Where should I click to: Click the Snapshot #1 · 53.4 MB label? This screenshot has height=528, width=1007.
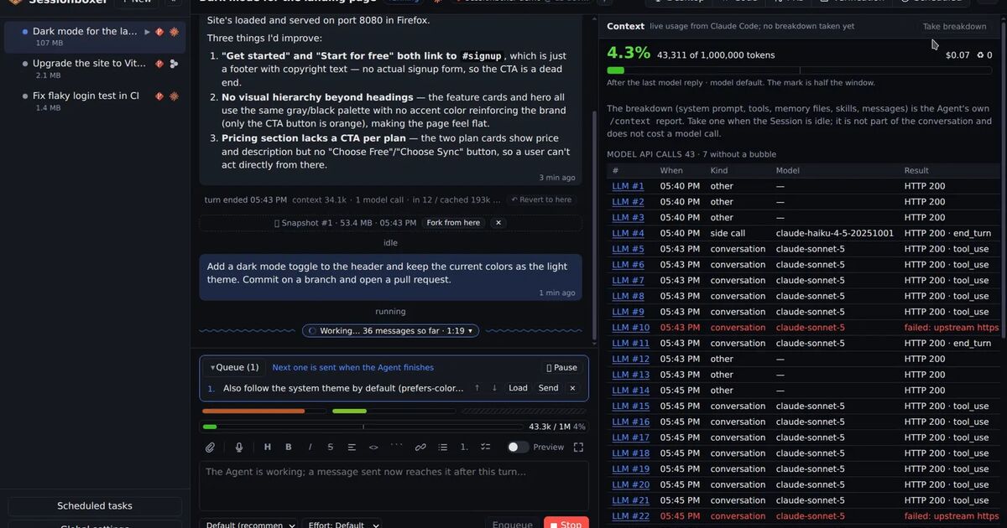pos(345,223)
